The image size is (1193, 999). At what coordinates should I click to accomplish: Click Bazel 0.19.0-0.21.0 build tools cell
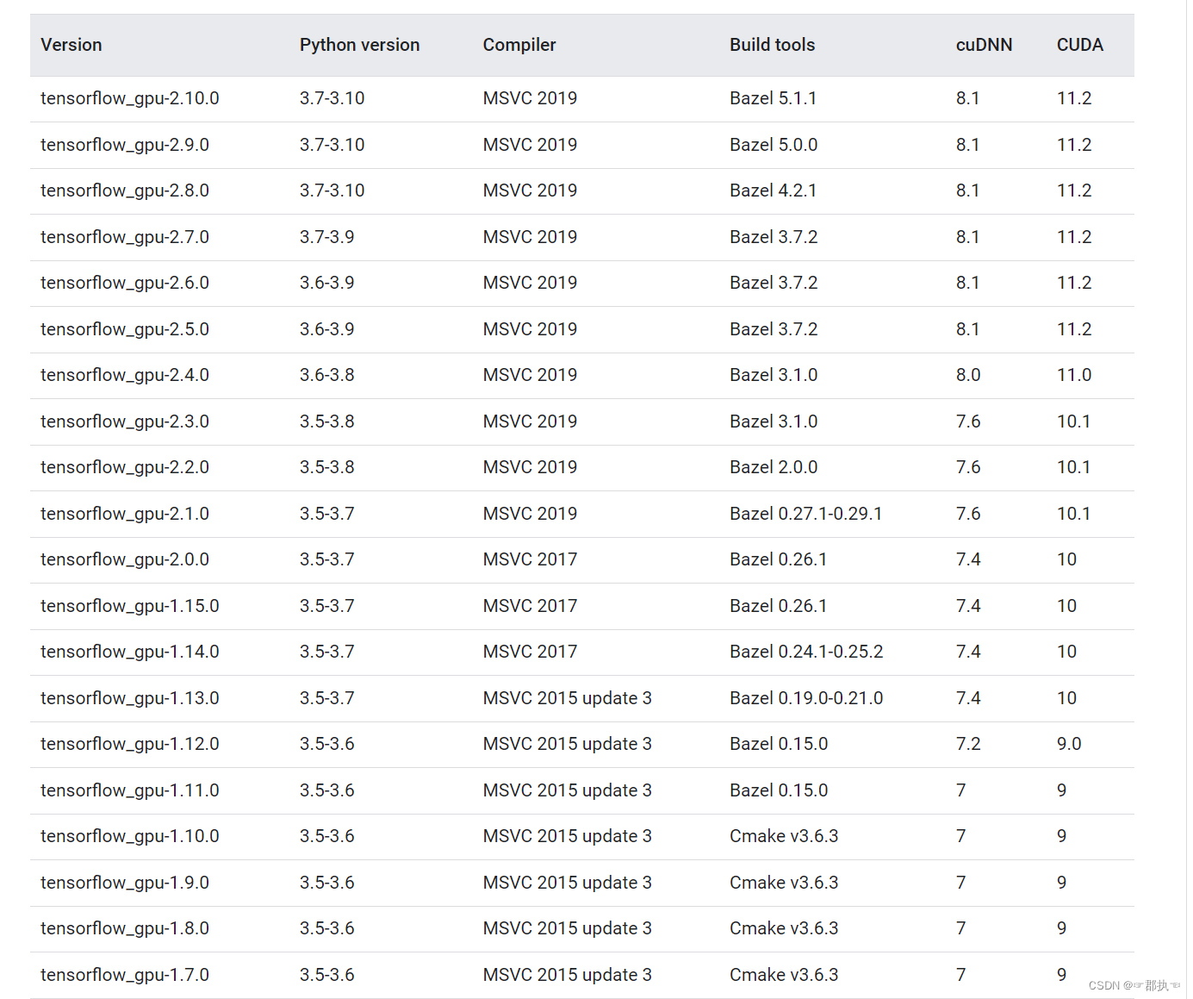click(x=806, y=698)
